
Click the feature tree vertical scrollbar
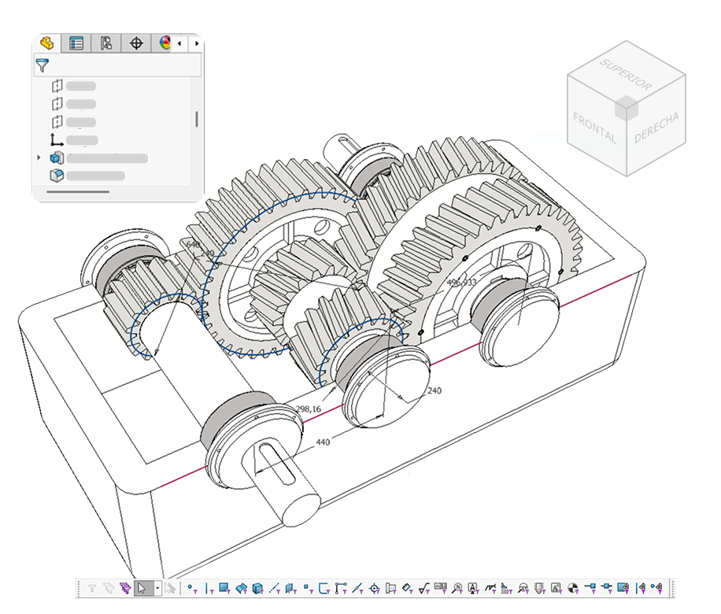pyautogui.click(x=196, y=119)
